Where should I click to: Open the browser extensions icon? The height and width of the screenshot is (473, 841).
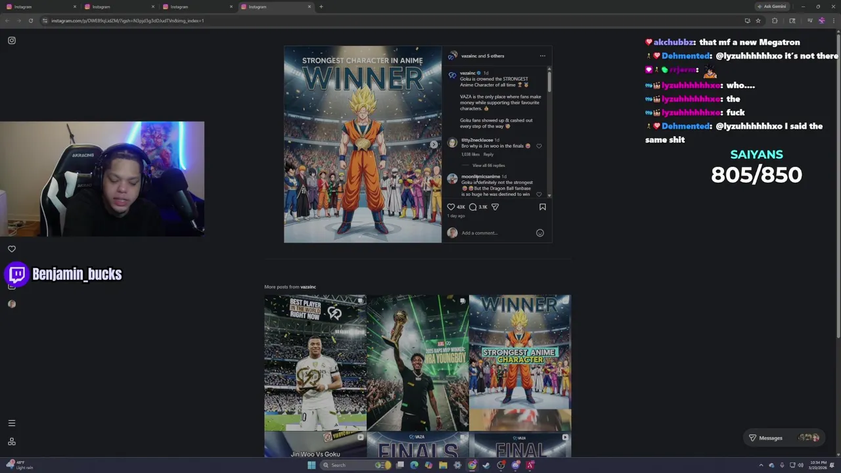pyautogui.click(x=775, y=20)
